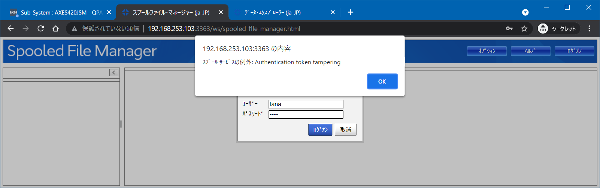Click the alert title '192.168.253.103:3363 の内容'
The width and height of the screenshot is (600, 188).
click(x=247, y=49)
